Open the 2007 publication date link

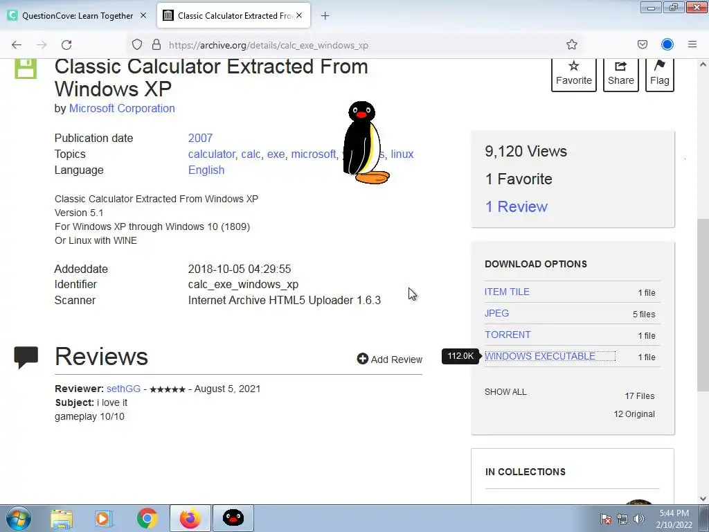(200, 138)
